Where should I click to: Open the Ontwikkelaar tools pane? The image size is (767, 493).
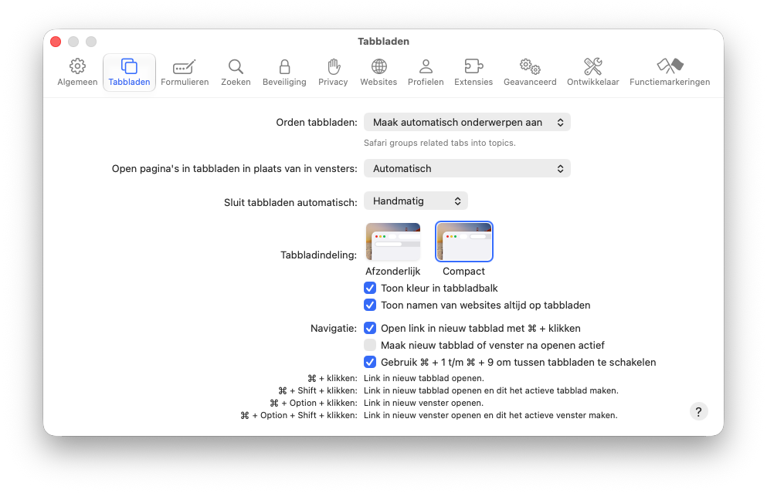593,73
